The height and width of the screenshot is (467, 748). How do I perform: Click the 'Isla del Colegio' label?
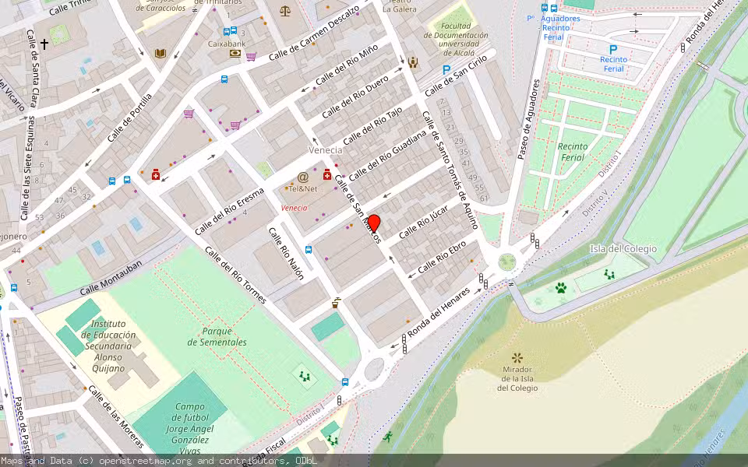click(623, 249)
